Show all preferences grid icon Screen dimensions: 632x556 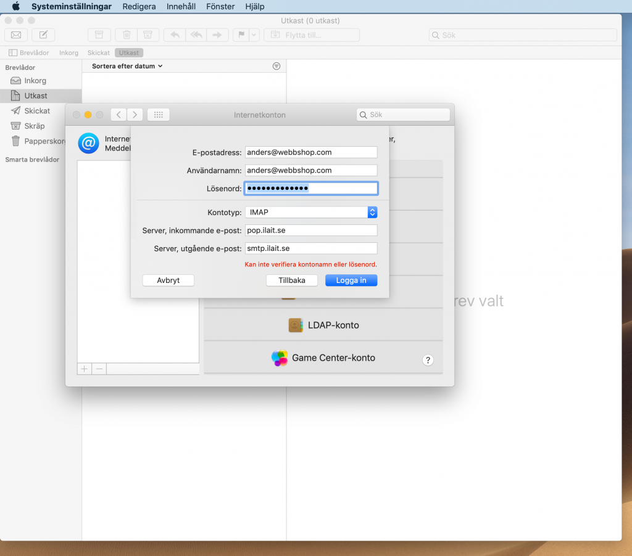point(159,115)
